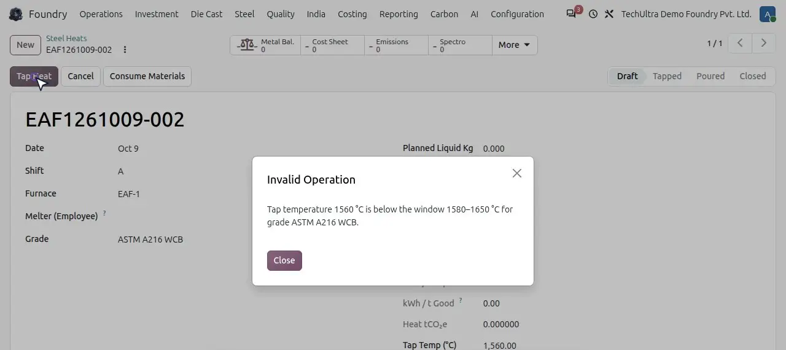
Task: Open the Foundry app home icon
Action: pyautogui.click(x=16, y=14)
